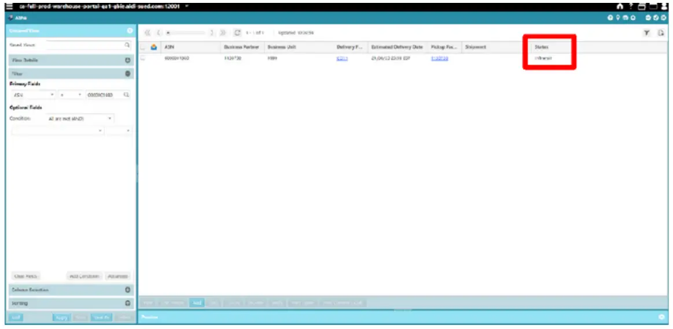Click the Clear Fields button
The height and width of the screenshot is (329, 673).
[27, 276]
